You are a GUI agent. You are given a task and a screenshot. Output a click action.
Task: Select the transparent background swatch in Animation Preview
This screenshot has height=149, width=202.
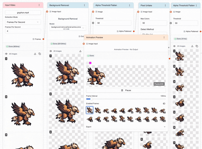[x=87, y=63]
